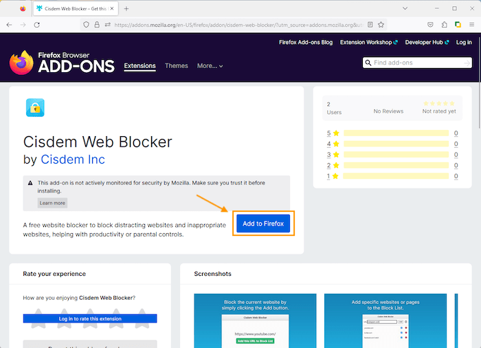This screenshot has height=348, width=481.
Task: Expand the More… dropdown menu
Action: pyautogui.click(x=210, y=66)
